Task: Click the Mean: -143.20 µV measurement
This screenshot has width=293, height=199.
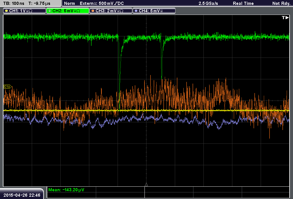Action: [x=66, y=190]
